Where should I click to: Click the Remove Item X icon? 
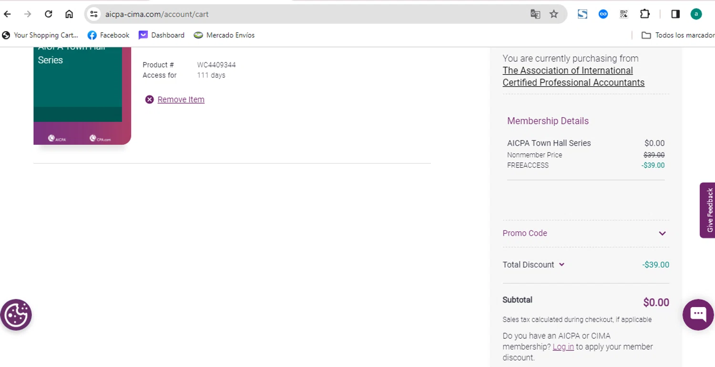coord(150,99)
